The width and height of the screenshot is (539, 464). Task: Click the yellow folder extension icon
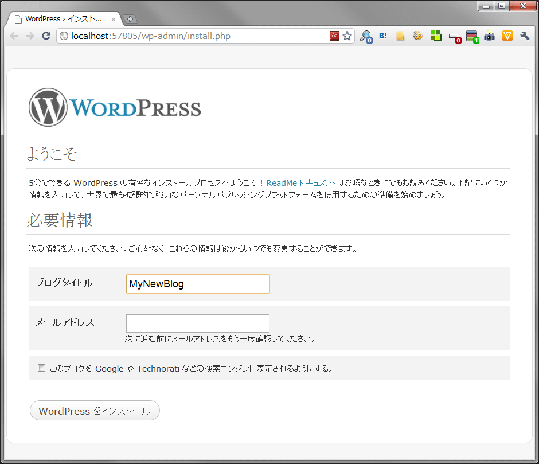click(x=400, y=36)
